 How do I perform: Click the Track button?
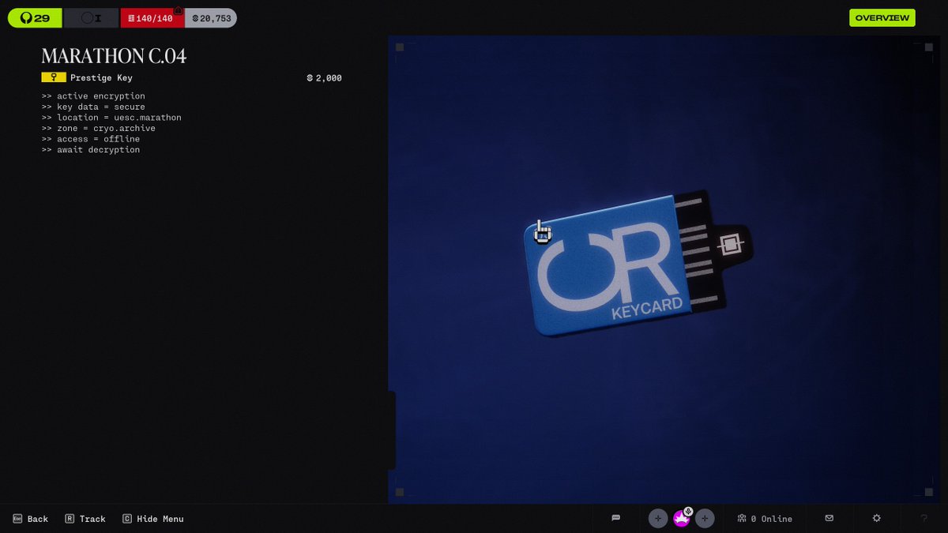coord(85,519)
